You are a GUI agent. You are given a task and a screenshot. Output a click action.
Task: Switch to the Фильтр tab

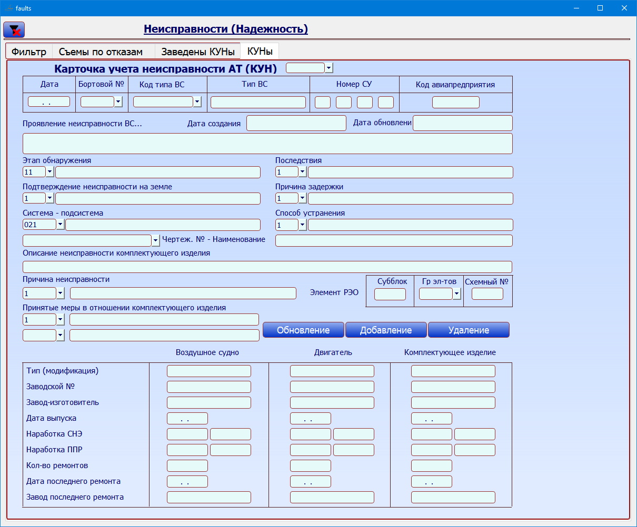point(29,52)
